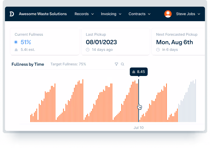Click the 14 days ago text
Viewport: 210px width, 148px height.
tap(102, 50)
